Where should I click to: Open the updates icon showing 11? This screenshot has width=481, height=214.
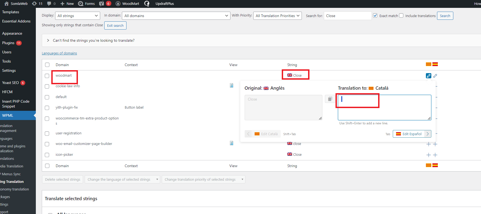pyautogui.click(x=34, y=4)
